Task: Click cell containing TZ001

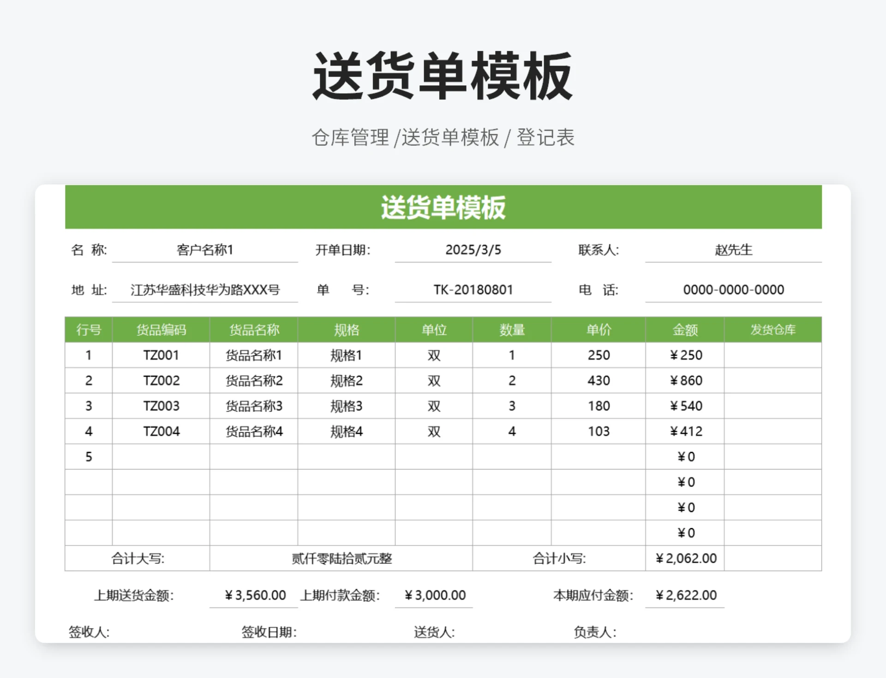Action: click(x=160, y=355)
